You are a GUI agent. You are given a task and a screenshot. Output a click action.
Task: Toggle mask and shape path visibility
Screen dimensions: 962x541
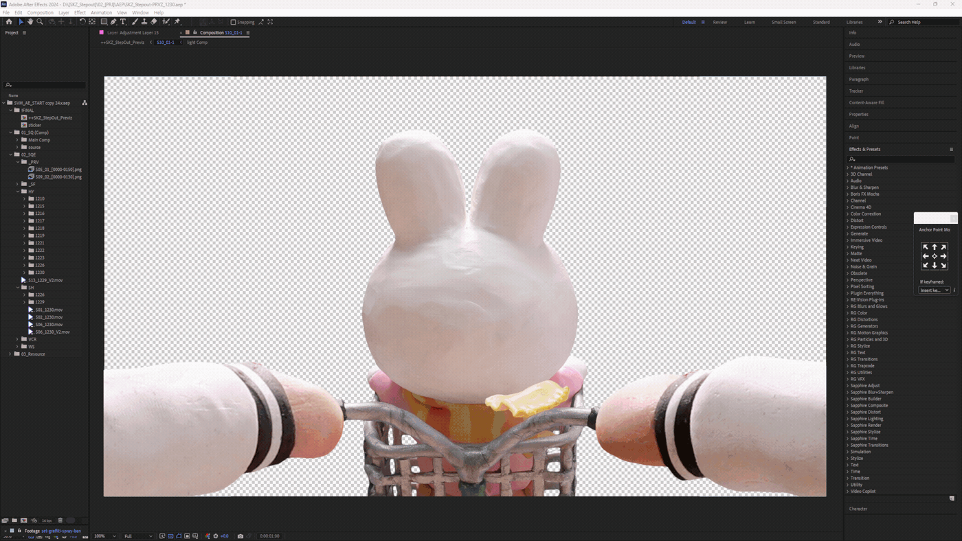click(x=179, y=536)
